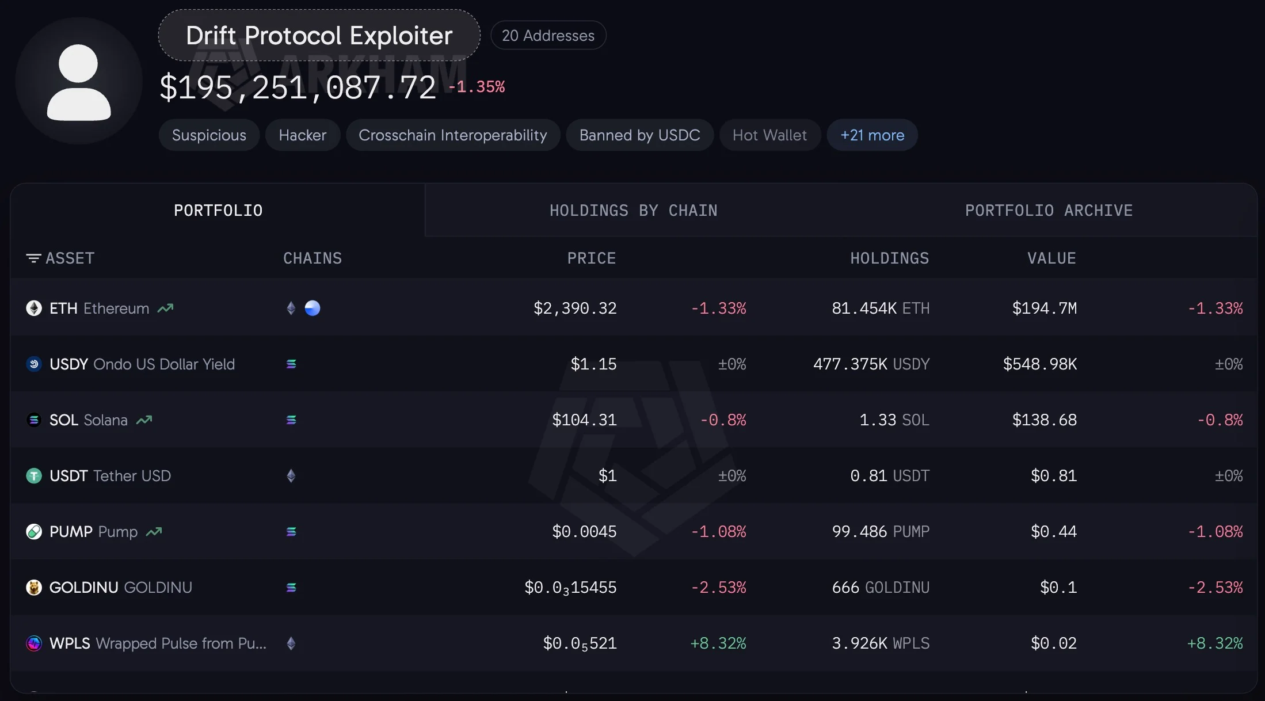Click the WPLS token logo icon
The width and height of the screenshot is (1265, 701).
click(x=34, y=643)
